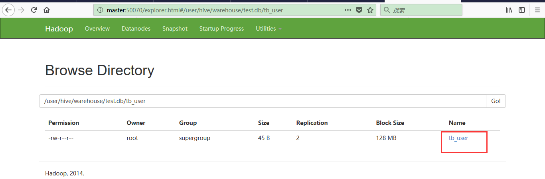This screenshot has height=179, width=545.
Task: Expand the Utilities dropdown menu
Action: coord(269,29)
